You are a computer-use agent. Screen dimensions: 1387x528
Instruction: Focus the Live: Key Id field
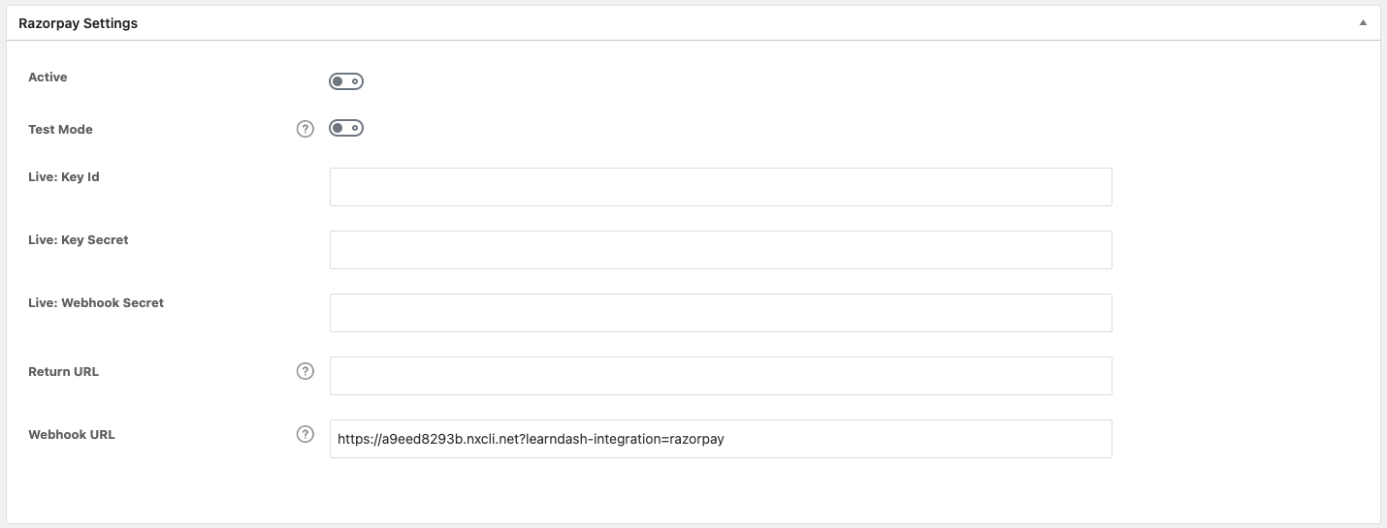click(721, 187)
